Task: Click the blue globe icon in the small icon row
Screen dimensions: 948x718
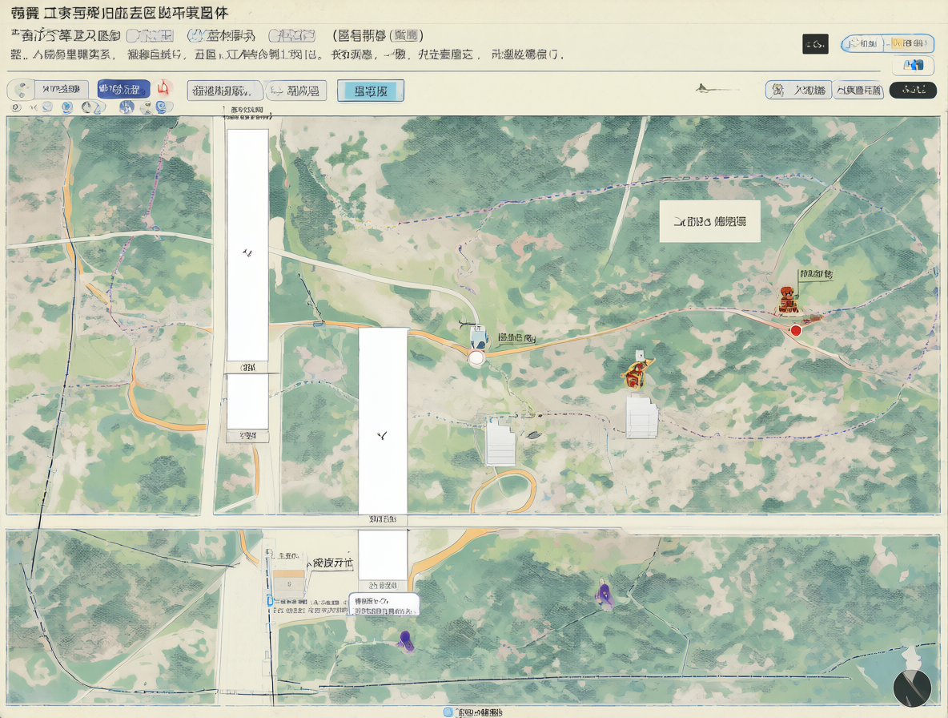Action: click(x=127, y=107)
